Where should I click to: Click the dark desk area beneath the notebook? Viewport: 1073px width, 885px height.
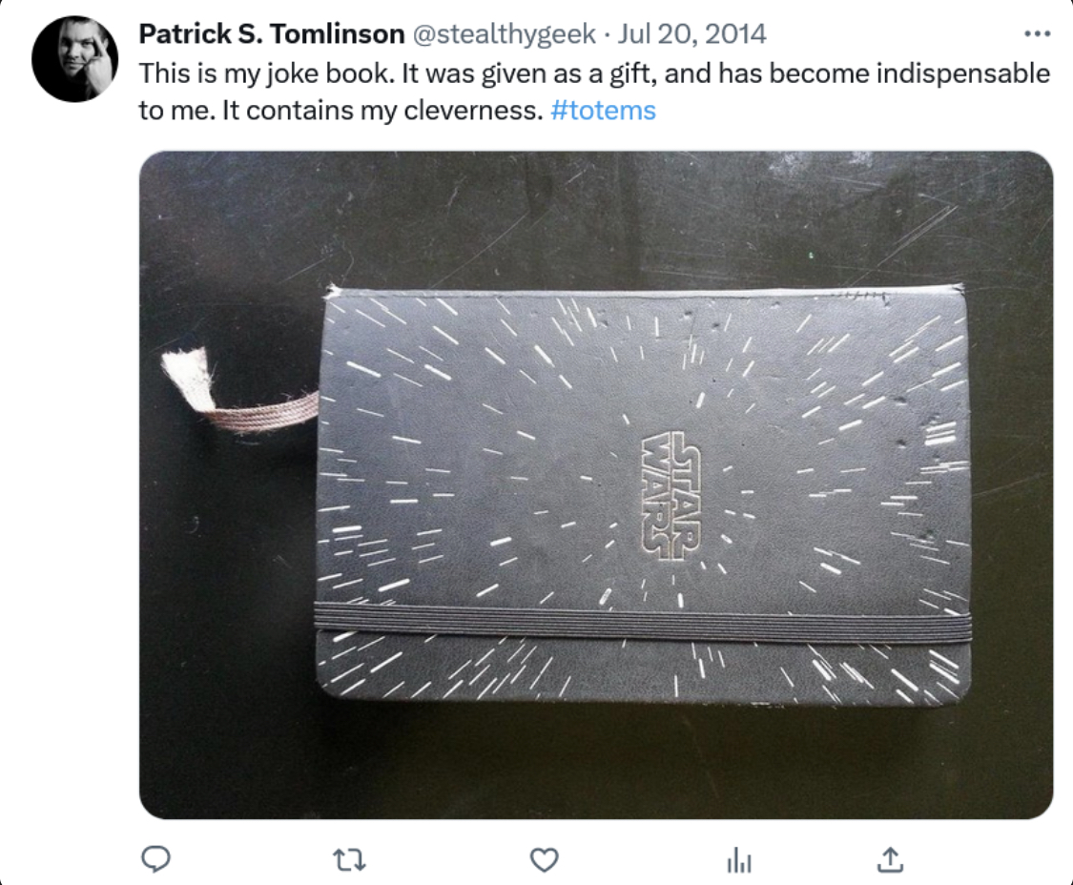click(x=596, y=760)
